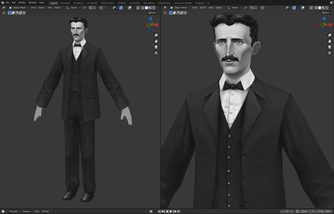The image size is (334, 214).
Task: Open the Window menu
Action: pyautogui.click(x=33, y=3)
